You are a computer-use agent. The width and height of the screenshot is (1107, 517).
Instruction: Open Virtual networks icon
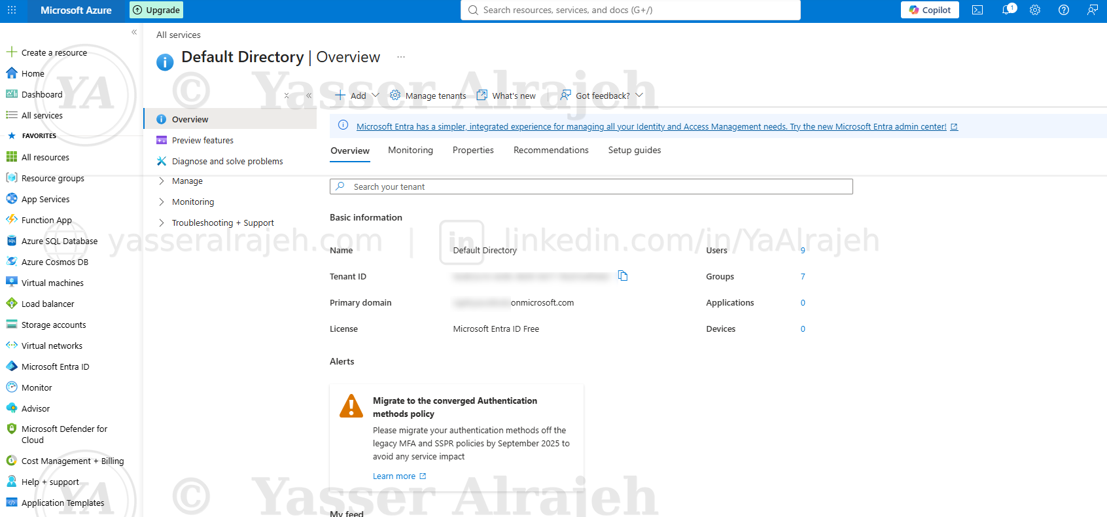pos(12,346)
